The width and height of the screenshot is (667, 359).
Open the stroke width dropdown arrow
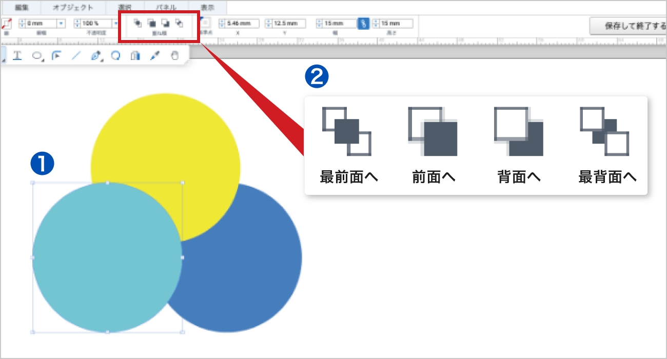(x=61, y=24)
